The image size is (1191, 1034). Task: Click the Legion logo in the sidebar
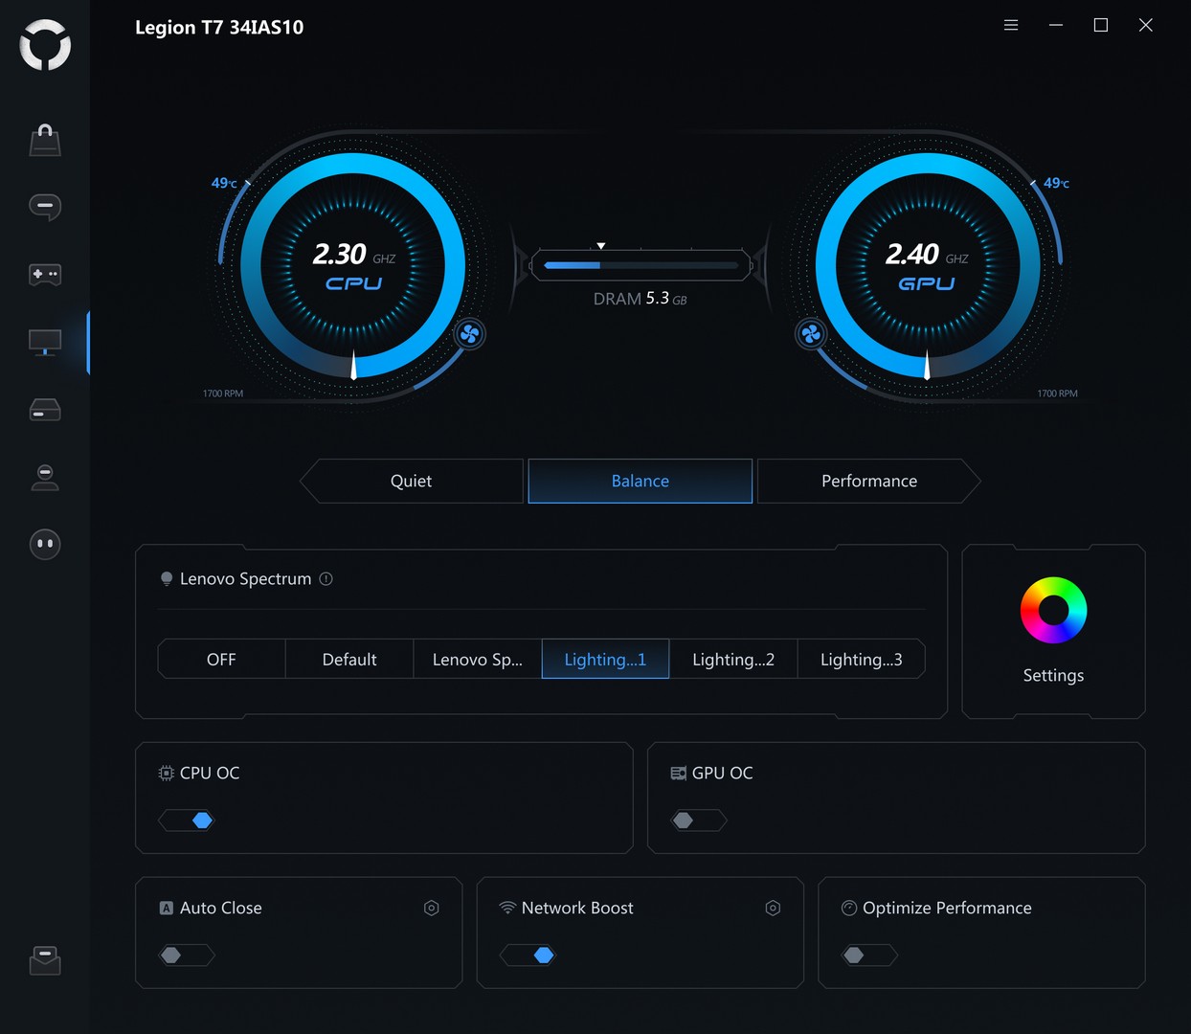[45, 45]
